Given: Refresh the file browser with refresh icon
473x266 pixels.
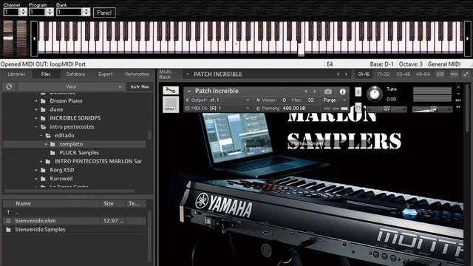Looking at the screenshot, I should point(9,86).
